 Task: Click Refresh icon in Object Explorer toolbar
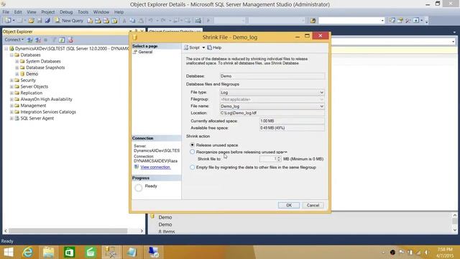(x=62, y=40)
